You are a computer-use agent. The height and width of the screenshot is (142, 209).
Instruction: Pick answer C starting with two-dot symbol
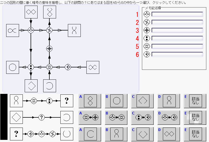[x=143, y=117]
